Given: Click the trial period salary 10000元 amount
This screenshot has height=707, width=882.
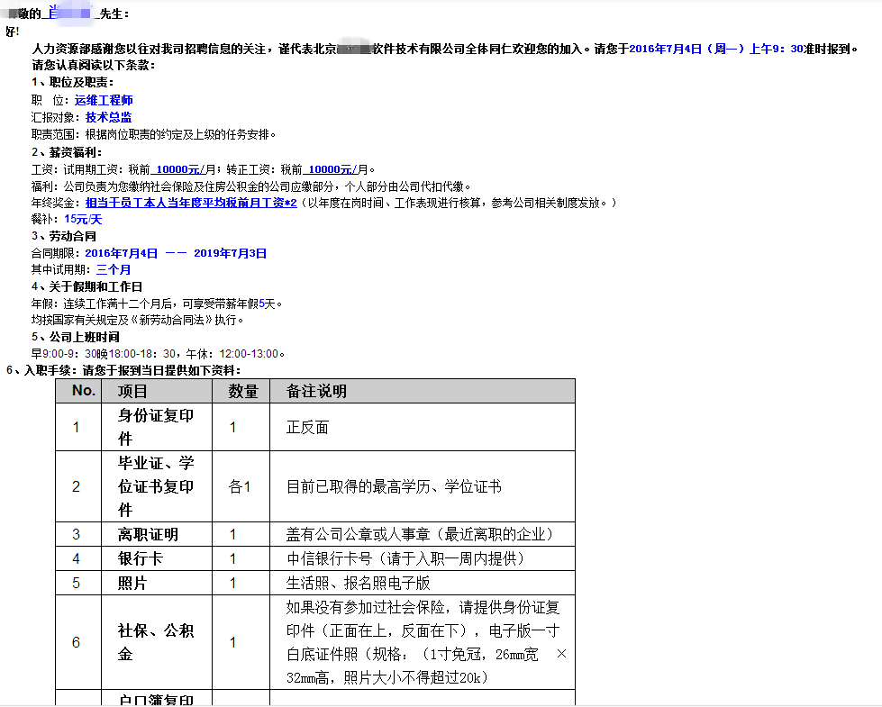Looking at the screenshot, I should pos(177,168).
